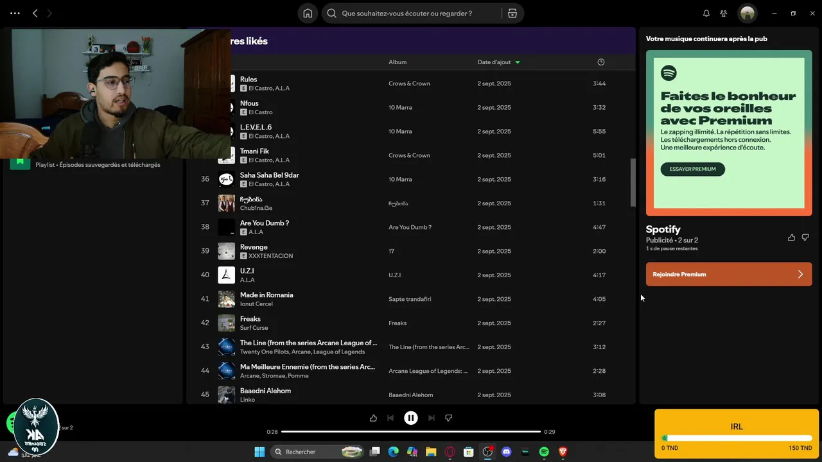Click Saha Saha Bel 9dar cover art

pyautogui.click(x=226, y=179)
